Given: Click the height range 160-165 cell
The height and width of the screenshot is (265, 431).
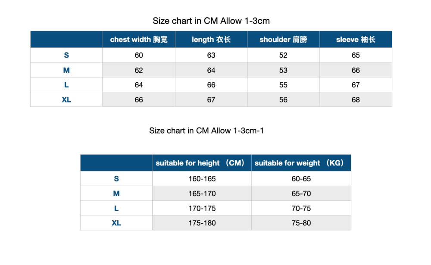Looking at the screenshot, I should (202, 179).
